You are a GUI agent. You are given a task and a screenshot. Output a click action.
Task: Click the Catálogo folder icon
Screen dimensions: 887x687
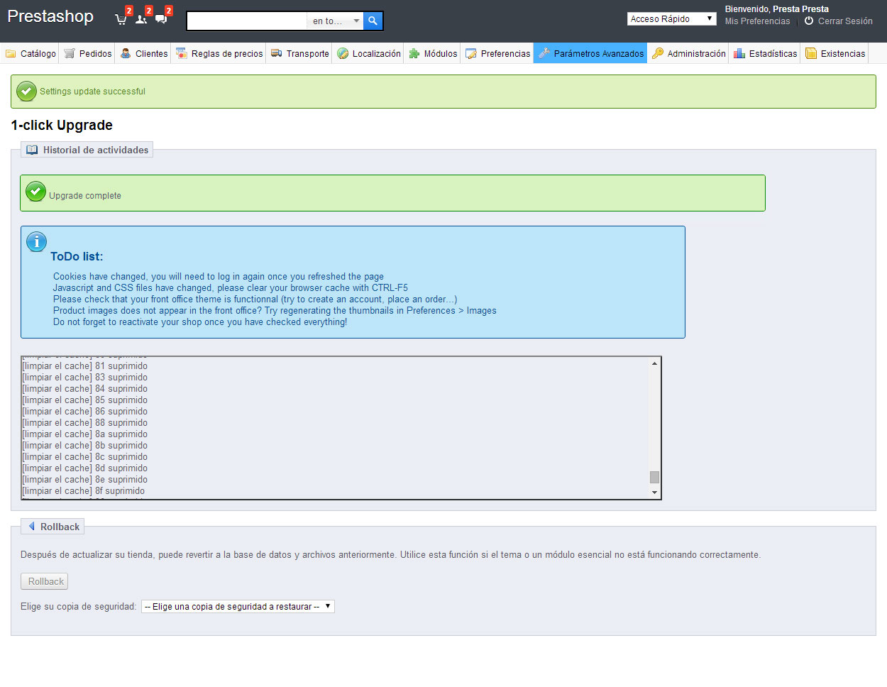click(x=11, y=53)
